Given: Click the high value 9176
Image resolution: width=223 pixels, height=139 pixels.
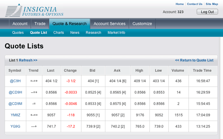Looking at the screenshot, I should tap(140, 115).
